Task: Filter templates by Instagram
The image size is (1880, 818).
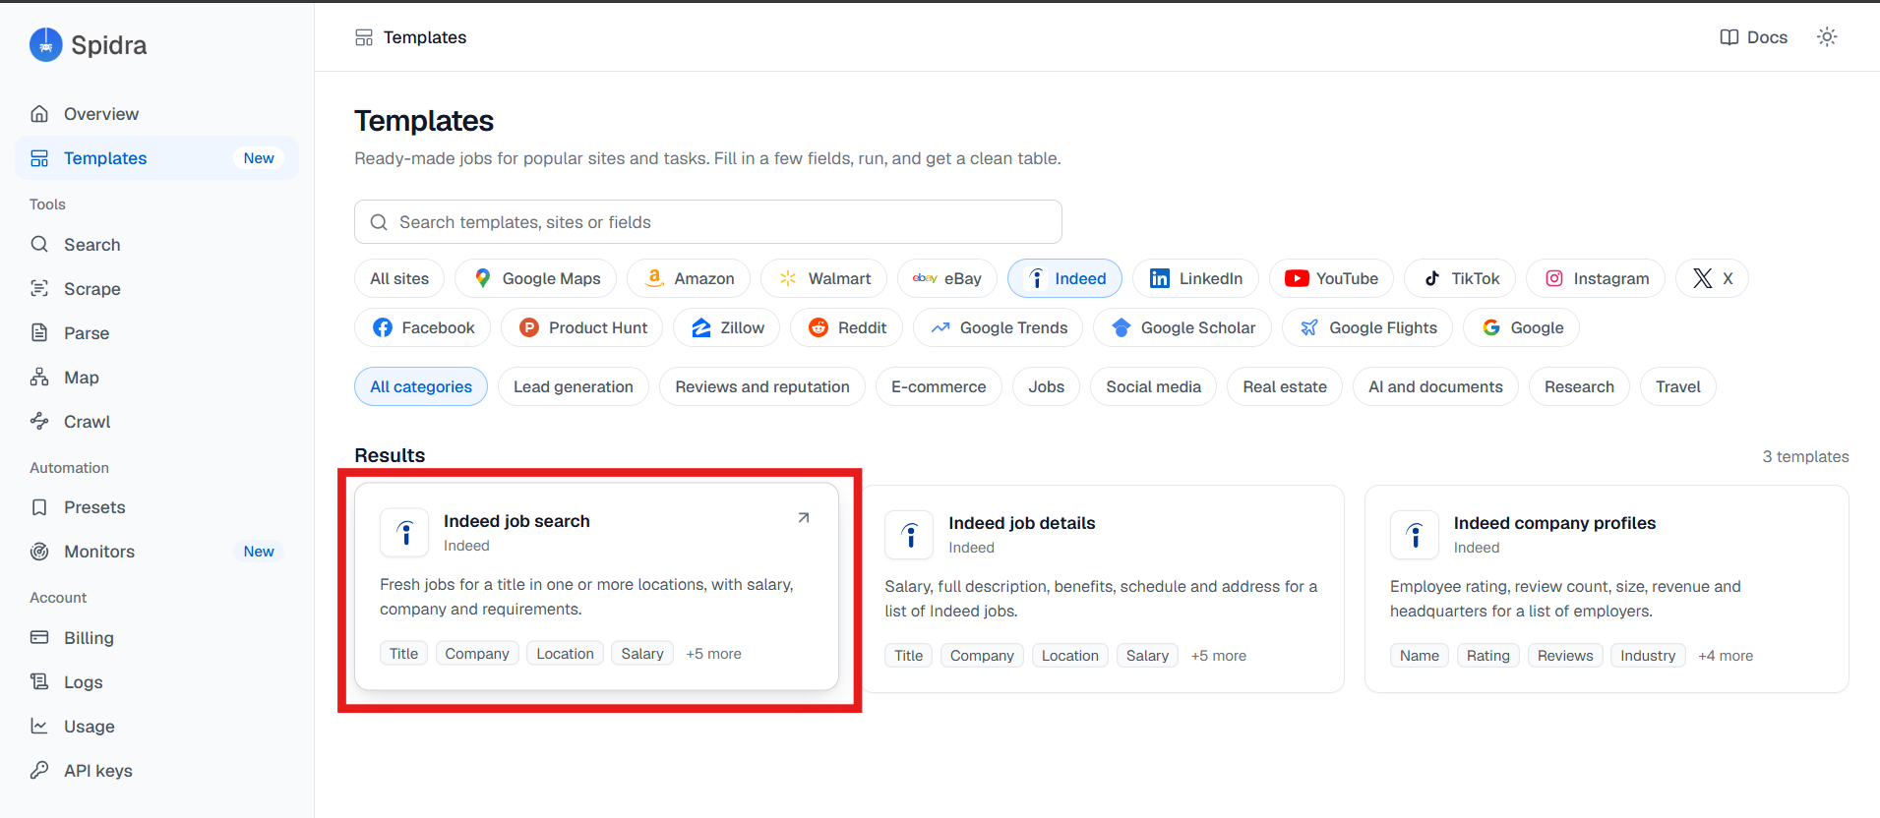Action: (1596, 279)
